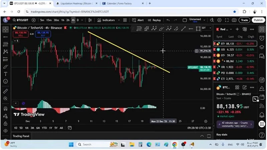Open the go to date calendar
Viewport: 267px width, 150px height.
pyautogui.click(x=69, y=128)
